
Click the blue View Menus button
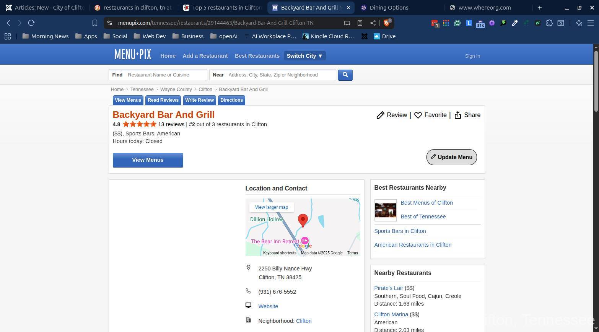pyautogui.click(x=148, y=160)
